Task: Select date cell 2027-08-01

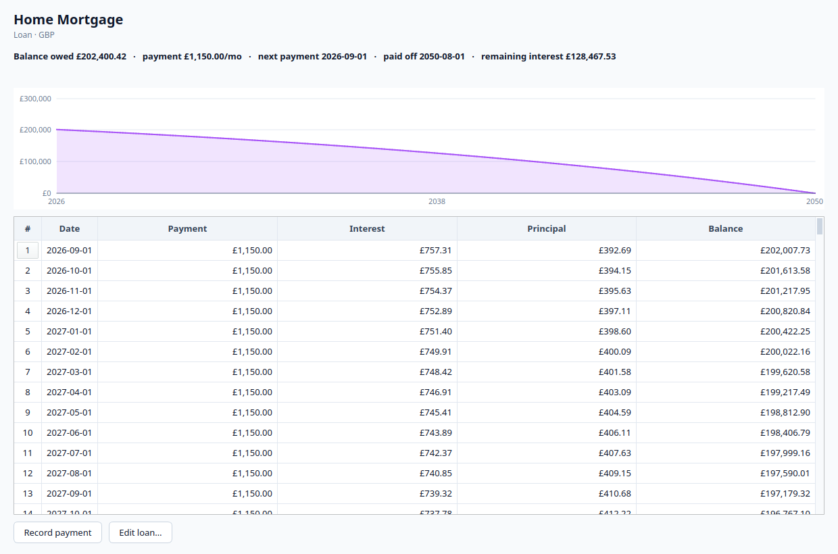Action: tap(70, 474)
